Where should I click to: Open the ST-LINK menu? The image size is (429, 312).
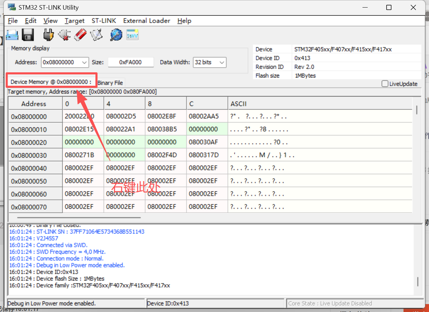tap(104, 21)
